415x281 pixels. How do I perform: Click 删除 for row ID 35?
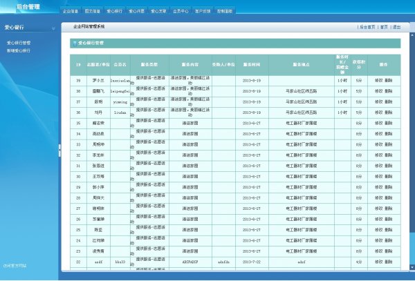tap(388, 123)
